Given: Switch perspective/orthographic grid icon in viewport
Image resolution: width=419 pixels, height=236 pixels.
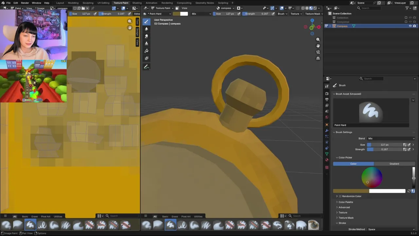Looking at the screenshot, I should click(x=318, y=58).
